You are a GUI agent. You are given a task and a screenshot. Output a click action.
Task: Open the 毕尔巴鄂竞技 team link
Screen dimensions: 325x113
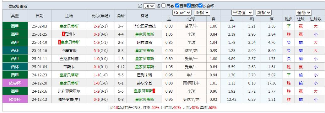pos(144,26)
